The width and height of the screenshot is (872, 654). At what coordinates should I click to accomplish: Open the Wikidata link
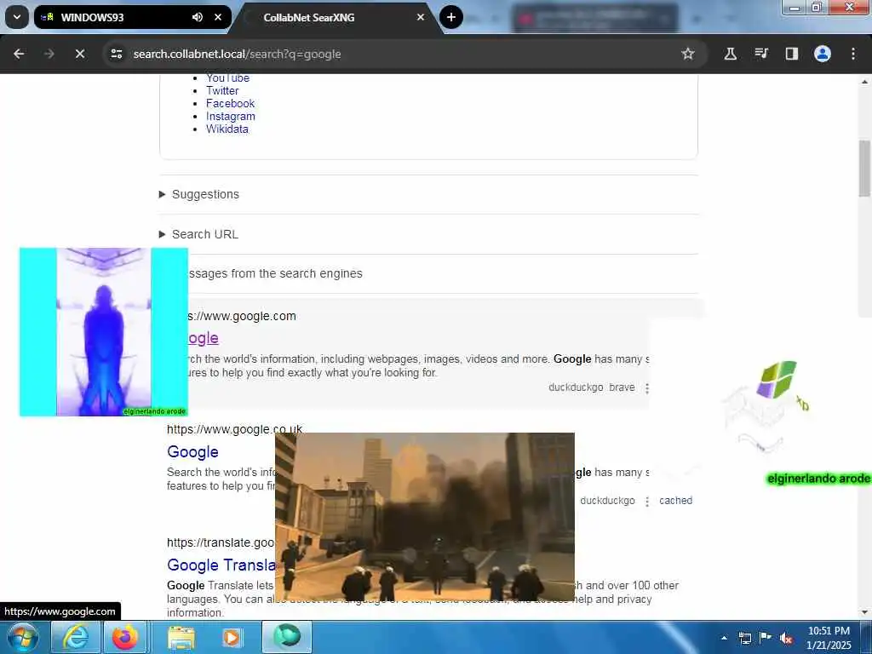click(227, 129)
